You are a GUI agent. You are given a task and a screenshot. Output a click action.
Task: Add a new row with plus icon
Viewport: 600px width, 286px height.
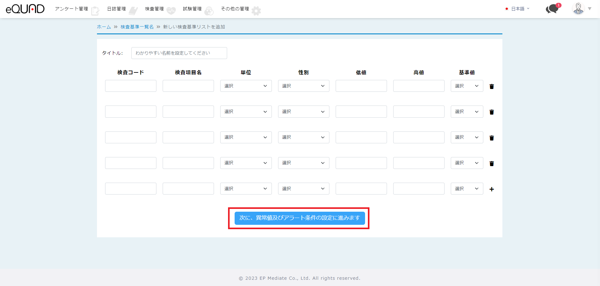[x=491, y=189]
